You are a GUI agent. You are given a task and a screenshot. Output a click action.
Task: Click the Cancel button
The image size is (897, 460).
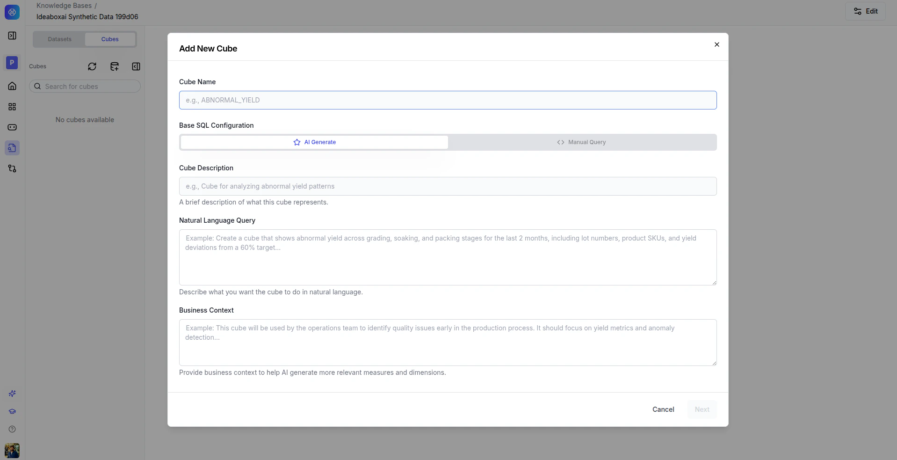click(x=663, y=409)
